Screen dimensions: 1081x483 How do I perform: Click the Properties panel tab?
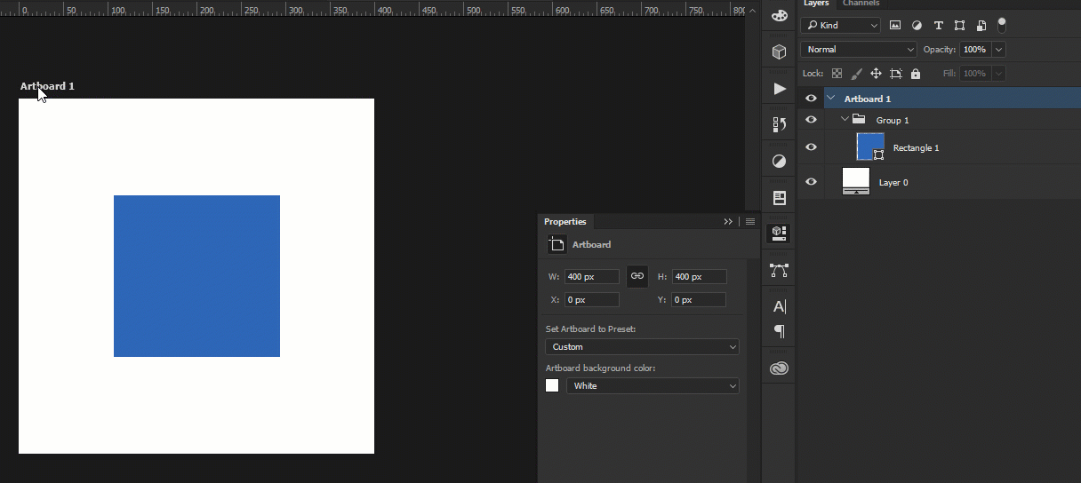(x=565, y=222)
